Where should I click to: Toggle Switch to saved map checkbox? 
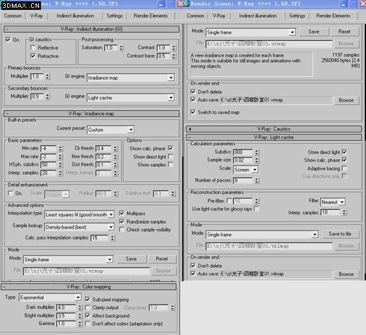[193, 112]
